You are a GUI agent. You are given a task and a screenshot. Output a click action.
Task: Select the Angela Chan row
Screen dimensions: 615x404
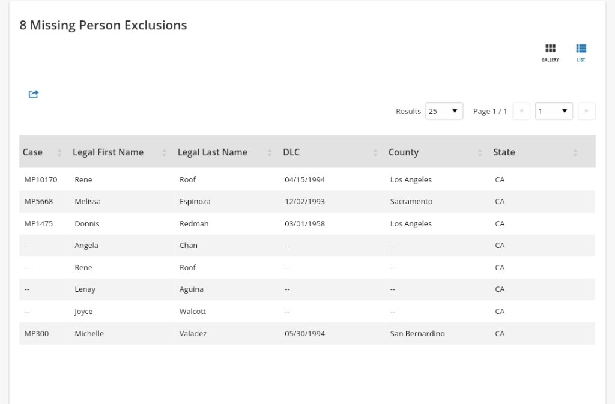(86, 245)
